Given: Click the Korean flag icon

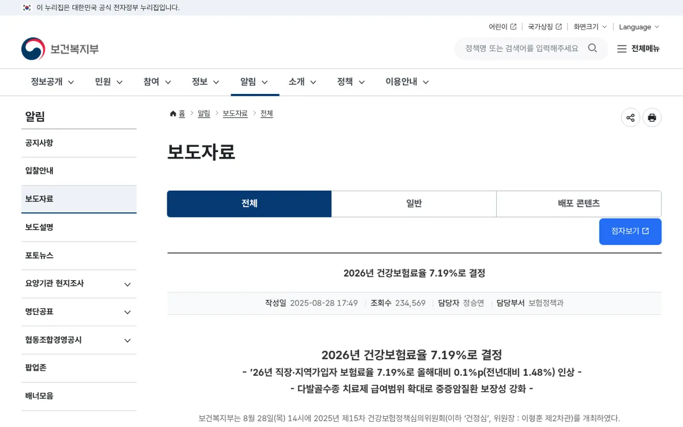Looking at the screenshot, I should 27,7.
